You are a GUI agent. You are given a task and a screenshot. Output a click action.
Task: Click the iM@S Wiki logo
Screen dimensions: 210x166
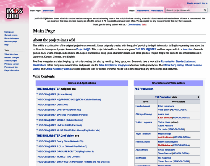(14, 13)
